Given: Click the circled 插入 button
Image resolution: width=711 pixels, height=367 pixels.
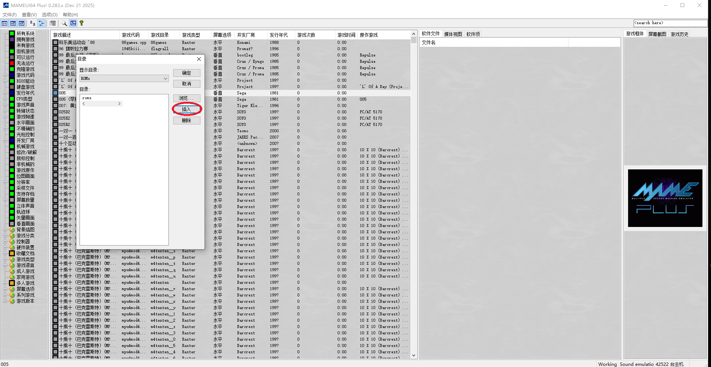Looking at the screenshot, I should [187, 109].
